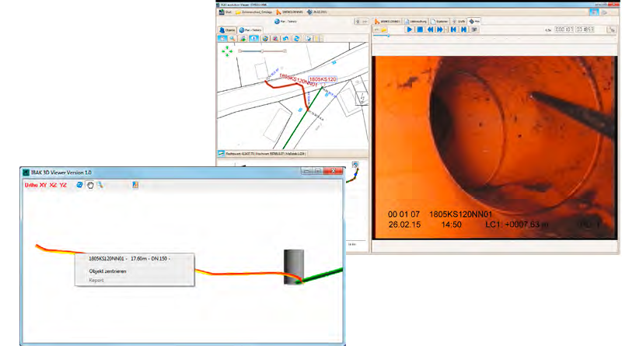Play the inspection video
The height and width of the screenshot is (356, 622).
click(410, 30)
